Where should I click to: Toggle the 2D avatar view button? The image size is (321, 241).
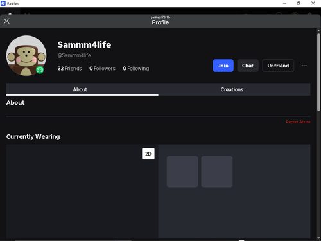click(x=148, y=154)
